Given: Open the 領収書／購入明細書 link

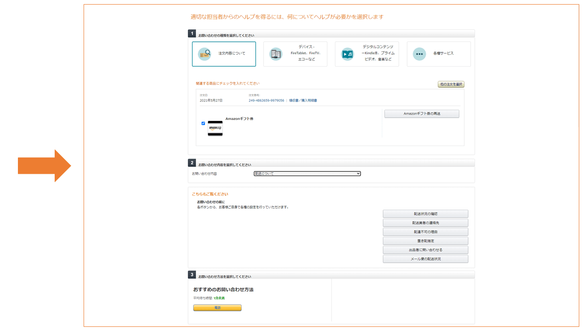Looking at the screenshot, I should click(x=303, y=100).
